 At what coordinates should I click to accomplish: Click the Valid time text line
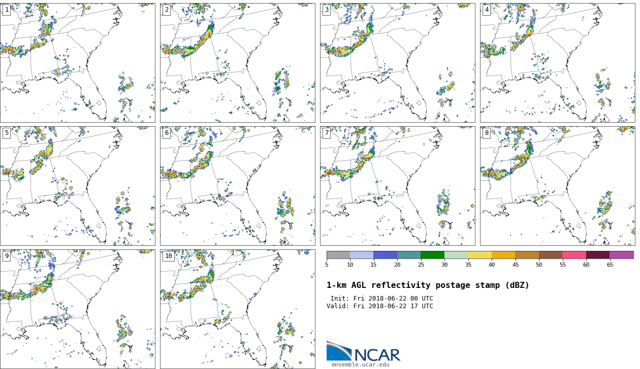pos(379,306)
